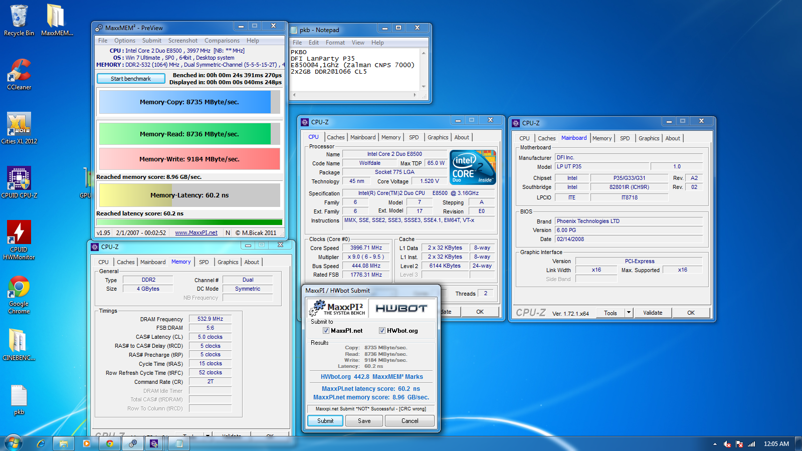Uncheck the HWbot.org submit checkbox
Viewport: 802px width, 451px height.
coord(382,331)
